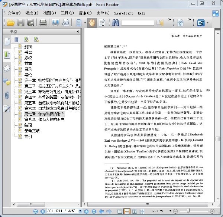Open a file with the folder icon
Viewport: 223px width, 217px height.
10,23
